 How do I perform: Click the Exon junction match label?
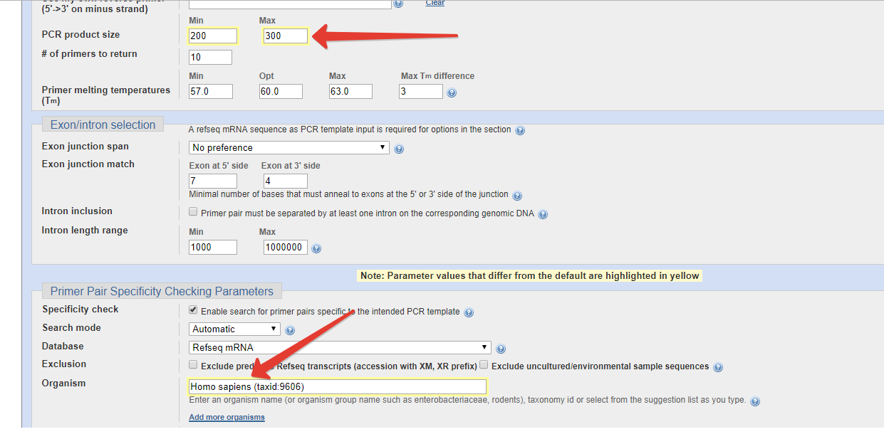coord(88,164)
